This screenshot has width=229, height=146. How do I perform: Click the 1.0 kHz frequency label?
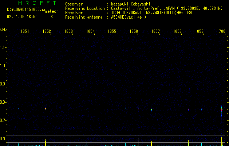(x=3, y=66)
